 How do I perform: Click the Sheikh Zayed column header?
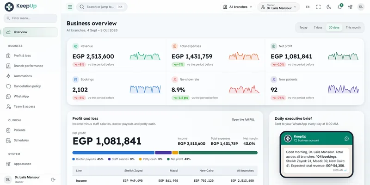click(133, 171)
